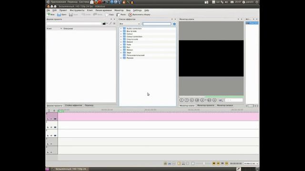Expand the Audio correction effect folder
Viewport: 305px width, 171px height.
pos(121,28)
